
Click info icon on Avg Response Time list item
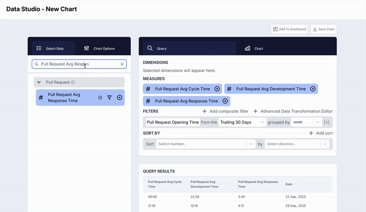pyautogui.click(x=100, y=98)
